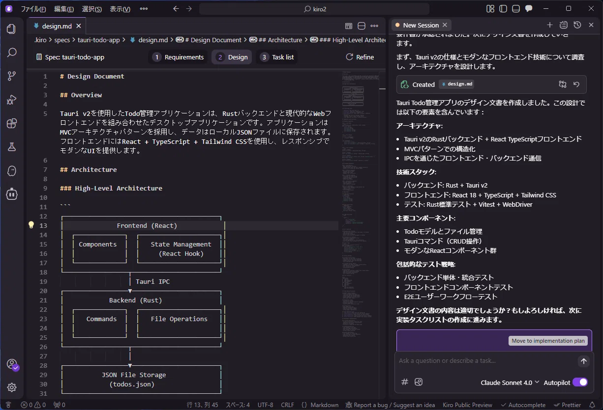The height and width of the screenshot is (410, 603).
Task: Click the design.md file chip in Created card
Action: [457, 84]
